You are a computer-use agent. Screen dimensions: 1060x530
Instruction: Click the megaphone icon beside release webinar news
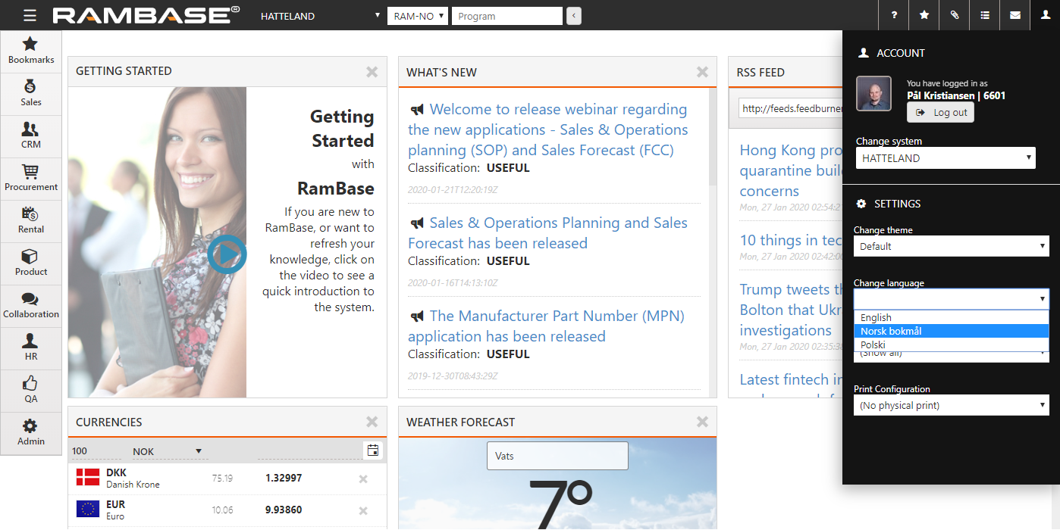coord(417,110)
